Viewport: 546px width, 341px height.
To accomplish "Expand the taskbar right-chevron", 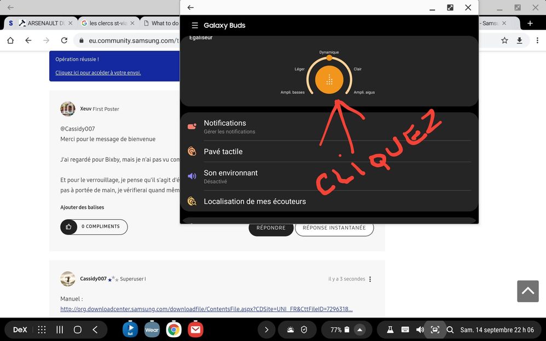I will click(x=266, y=330).
